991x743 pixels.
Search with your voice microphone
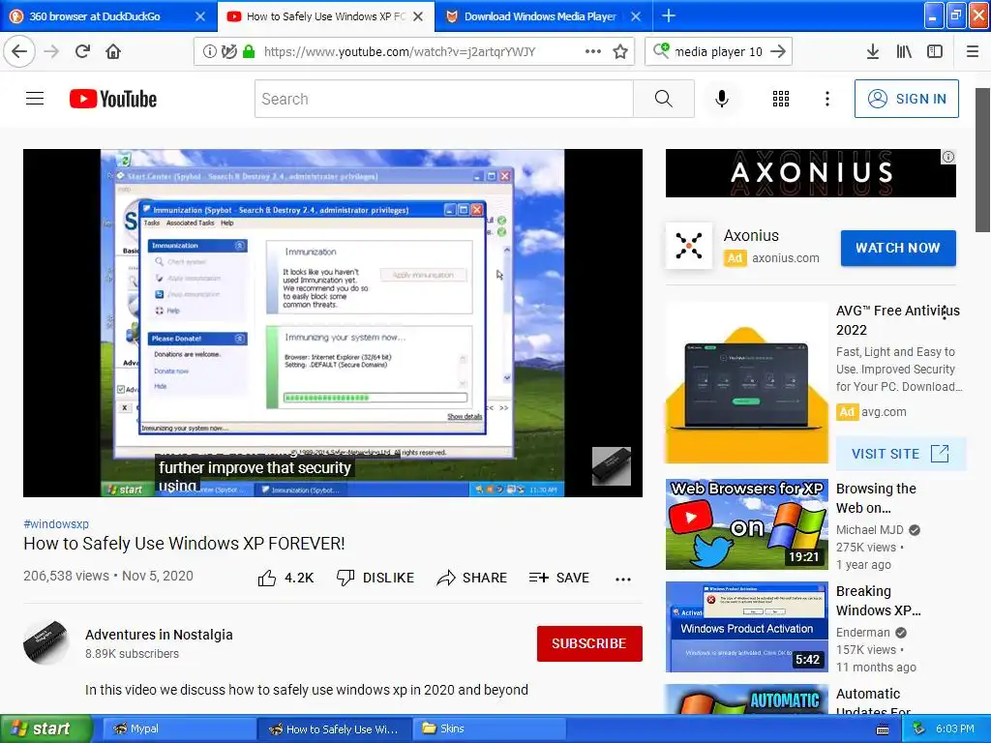(x=722, y=99)
